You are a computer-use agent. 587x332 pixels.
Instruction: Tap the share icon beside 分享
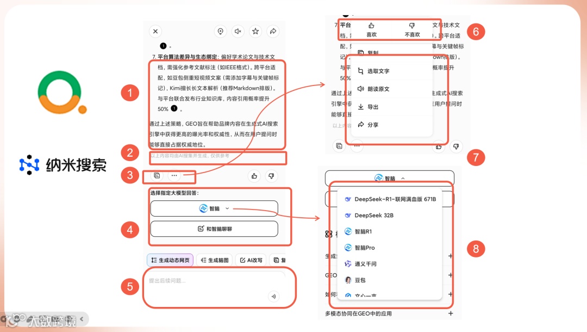pyautogui.click(x=360, y=125)
